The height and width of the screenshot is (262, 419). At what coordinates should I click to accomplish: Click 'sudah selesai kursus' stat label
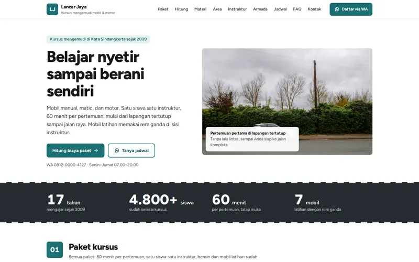click(148, 209)
